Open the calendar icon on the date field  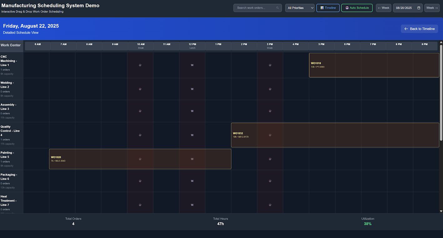(418, 7)
